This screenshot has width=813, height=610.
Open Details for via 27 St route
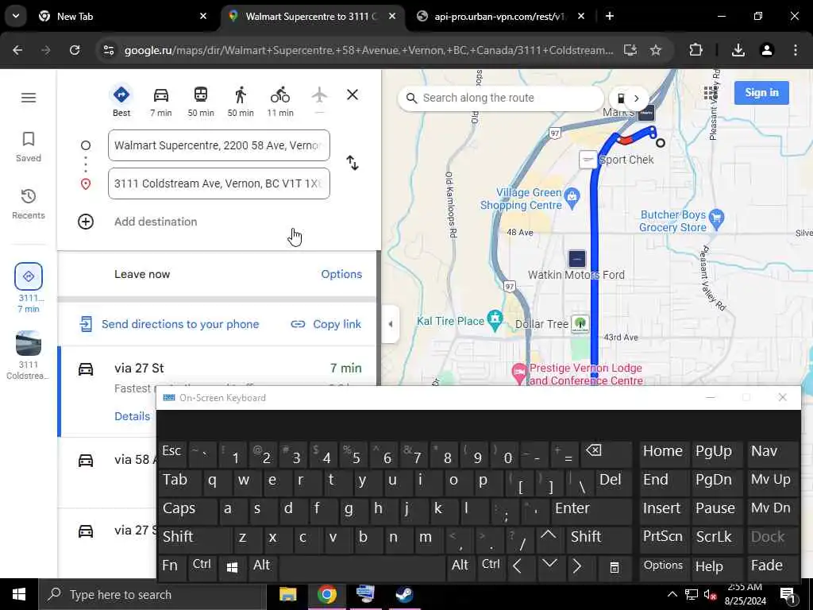click(133, 416)
